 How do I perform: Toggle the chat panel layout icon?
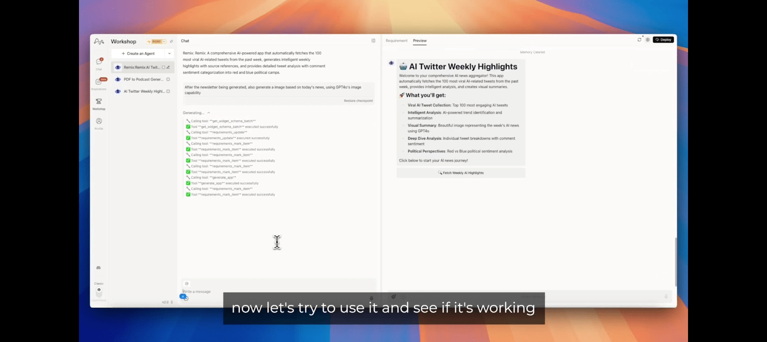(x=374, y=41)
